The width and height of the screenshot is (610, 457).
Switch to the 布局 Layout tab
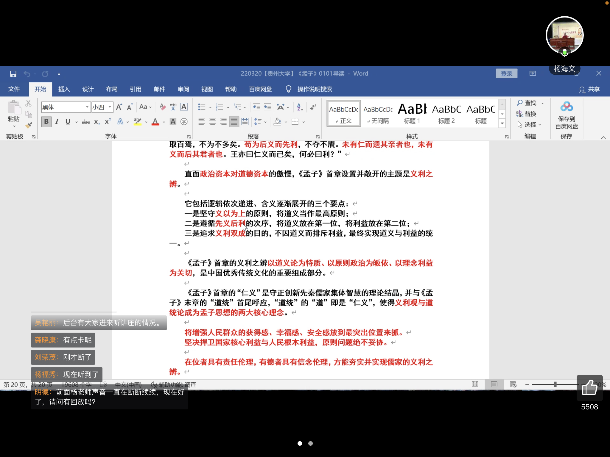click(x=112, y=89)
